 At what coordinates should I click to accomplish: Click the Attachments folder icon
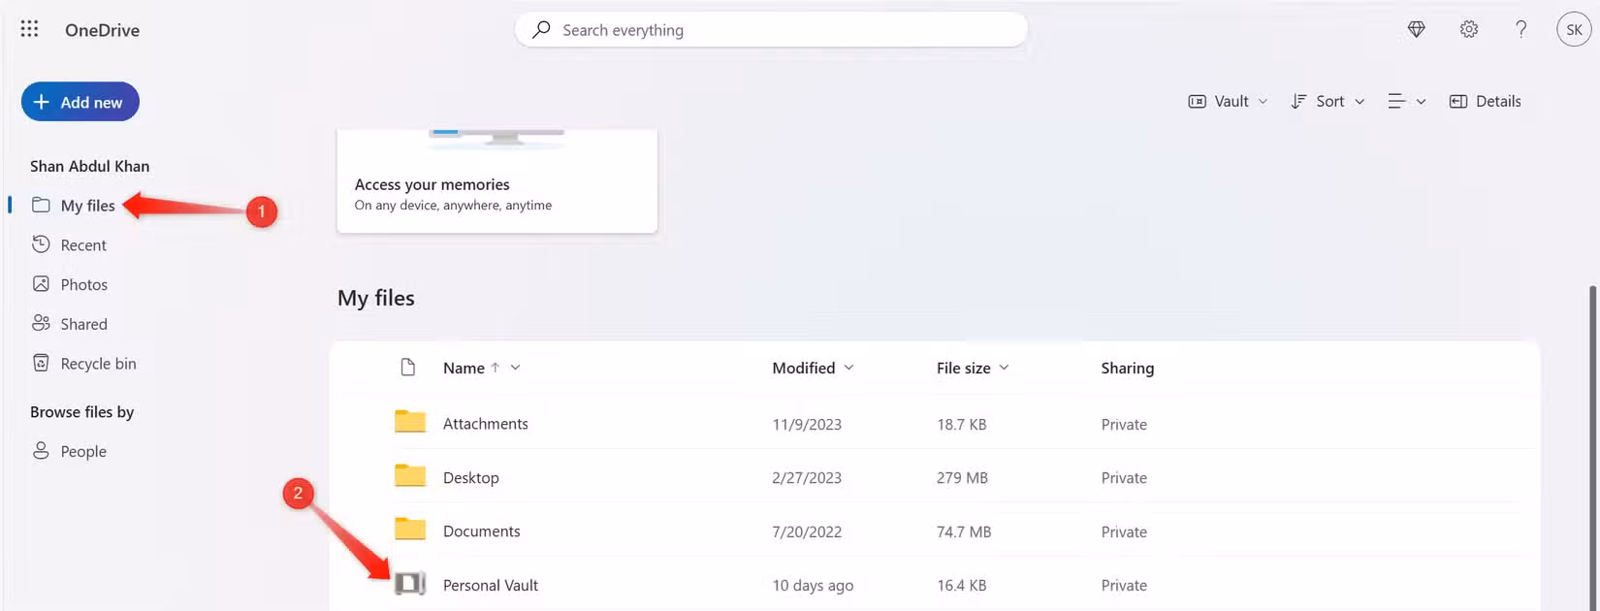tap(410, 422)
